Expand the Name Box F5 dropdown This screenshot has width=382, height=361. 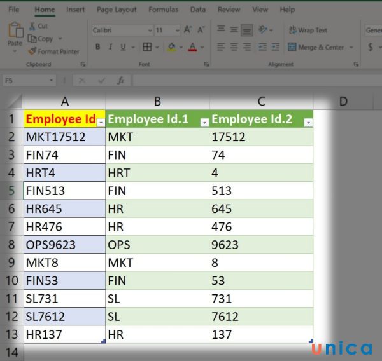click(x=51, y=80)
